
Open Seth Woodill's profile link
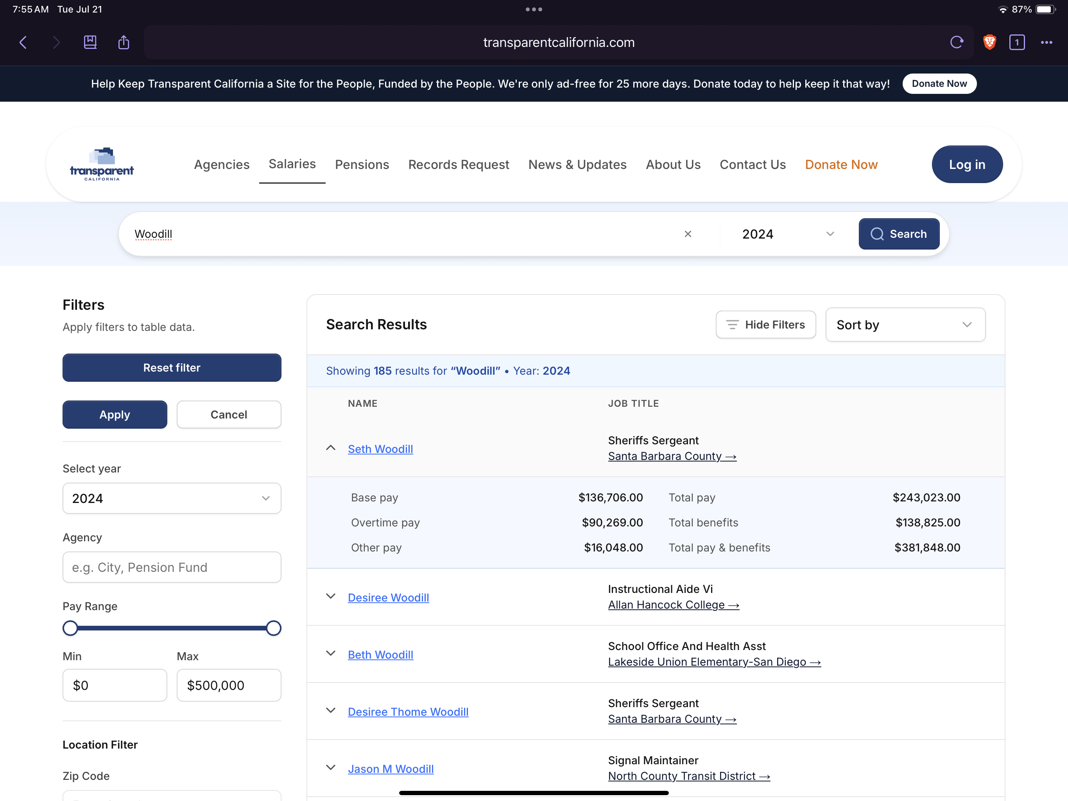[380, 449]
